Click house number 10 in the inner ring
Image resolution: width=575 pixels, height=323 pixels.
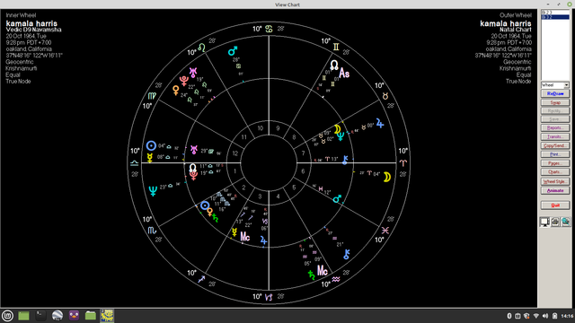point(260,128)
